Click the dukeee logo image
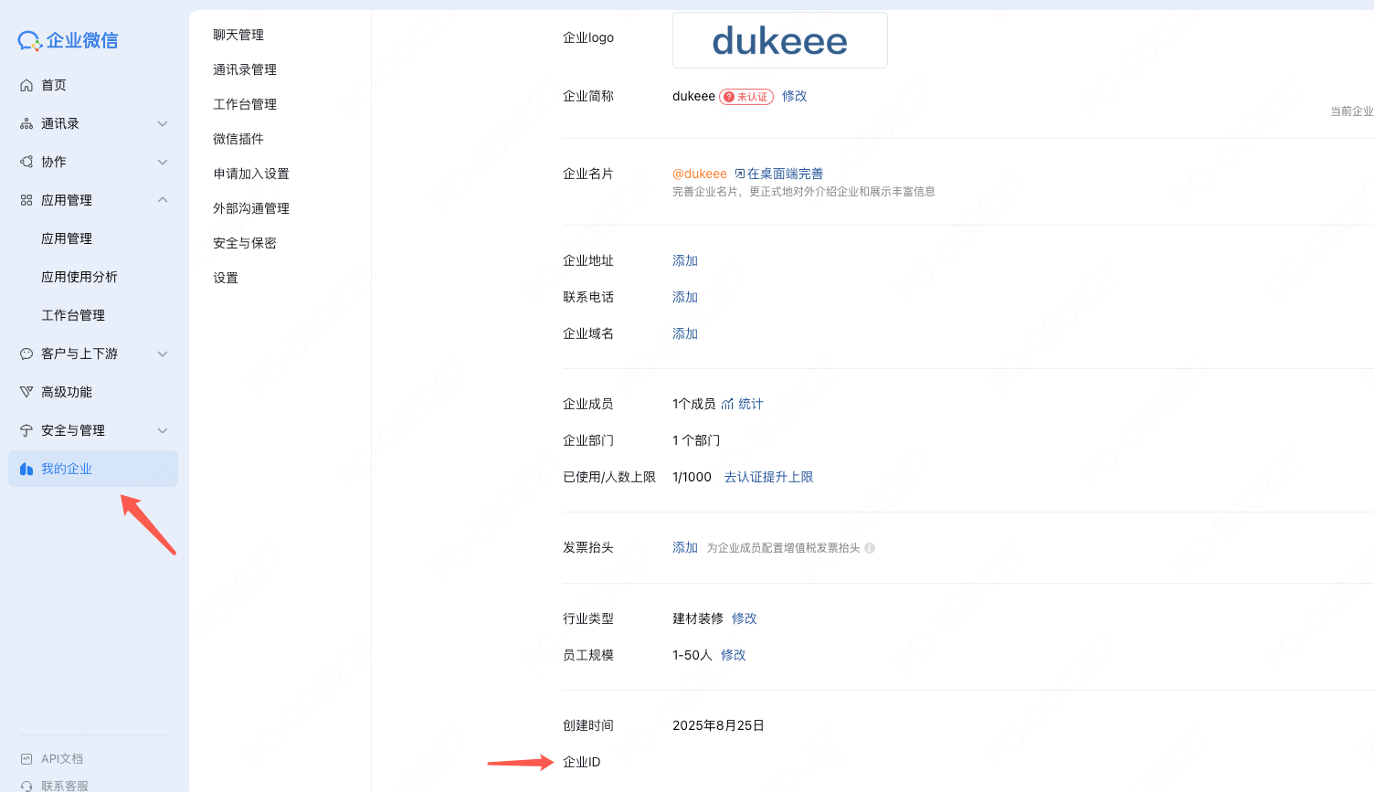Image resolution: width=1374 pixels, height=792 pixels. [x=780, y=40]
